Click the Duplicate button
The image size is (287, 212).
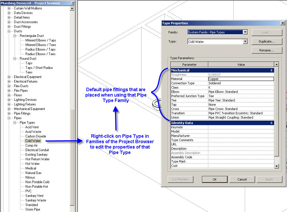(267, 41)
